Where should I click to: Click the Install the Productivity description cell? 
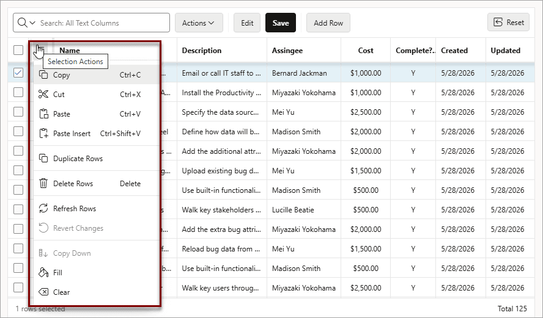[221, 93]
